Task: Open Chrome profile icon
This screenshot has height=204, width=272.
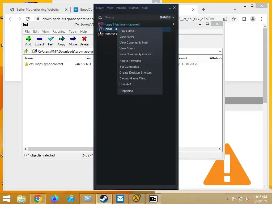Action: 253,19
